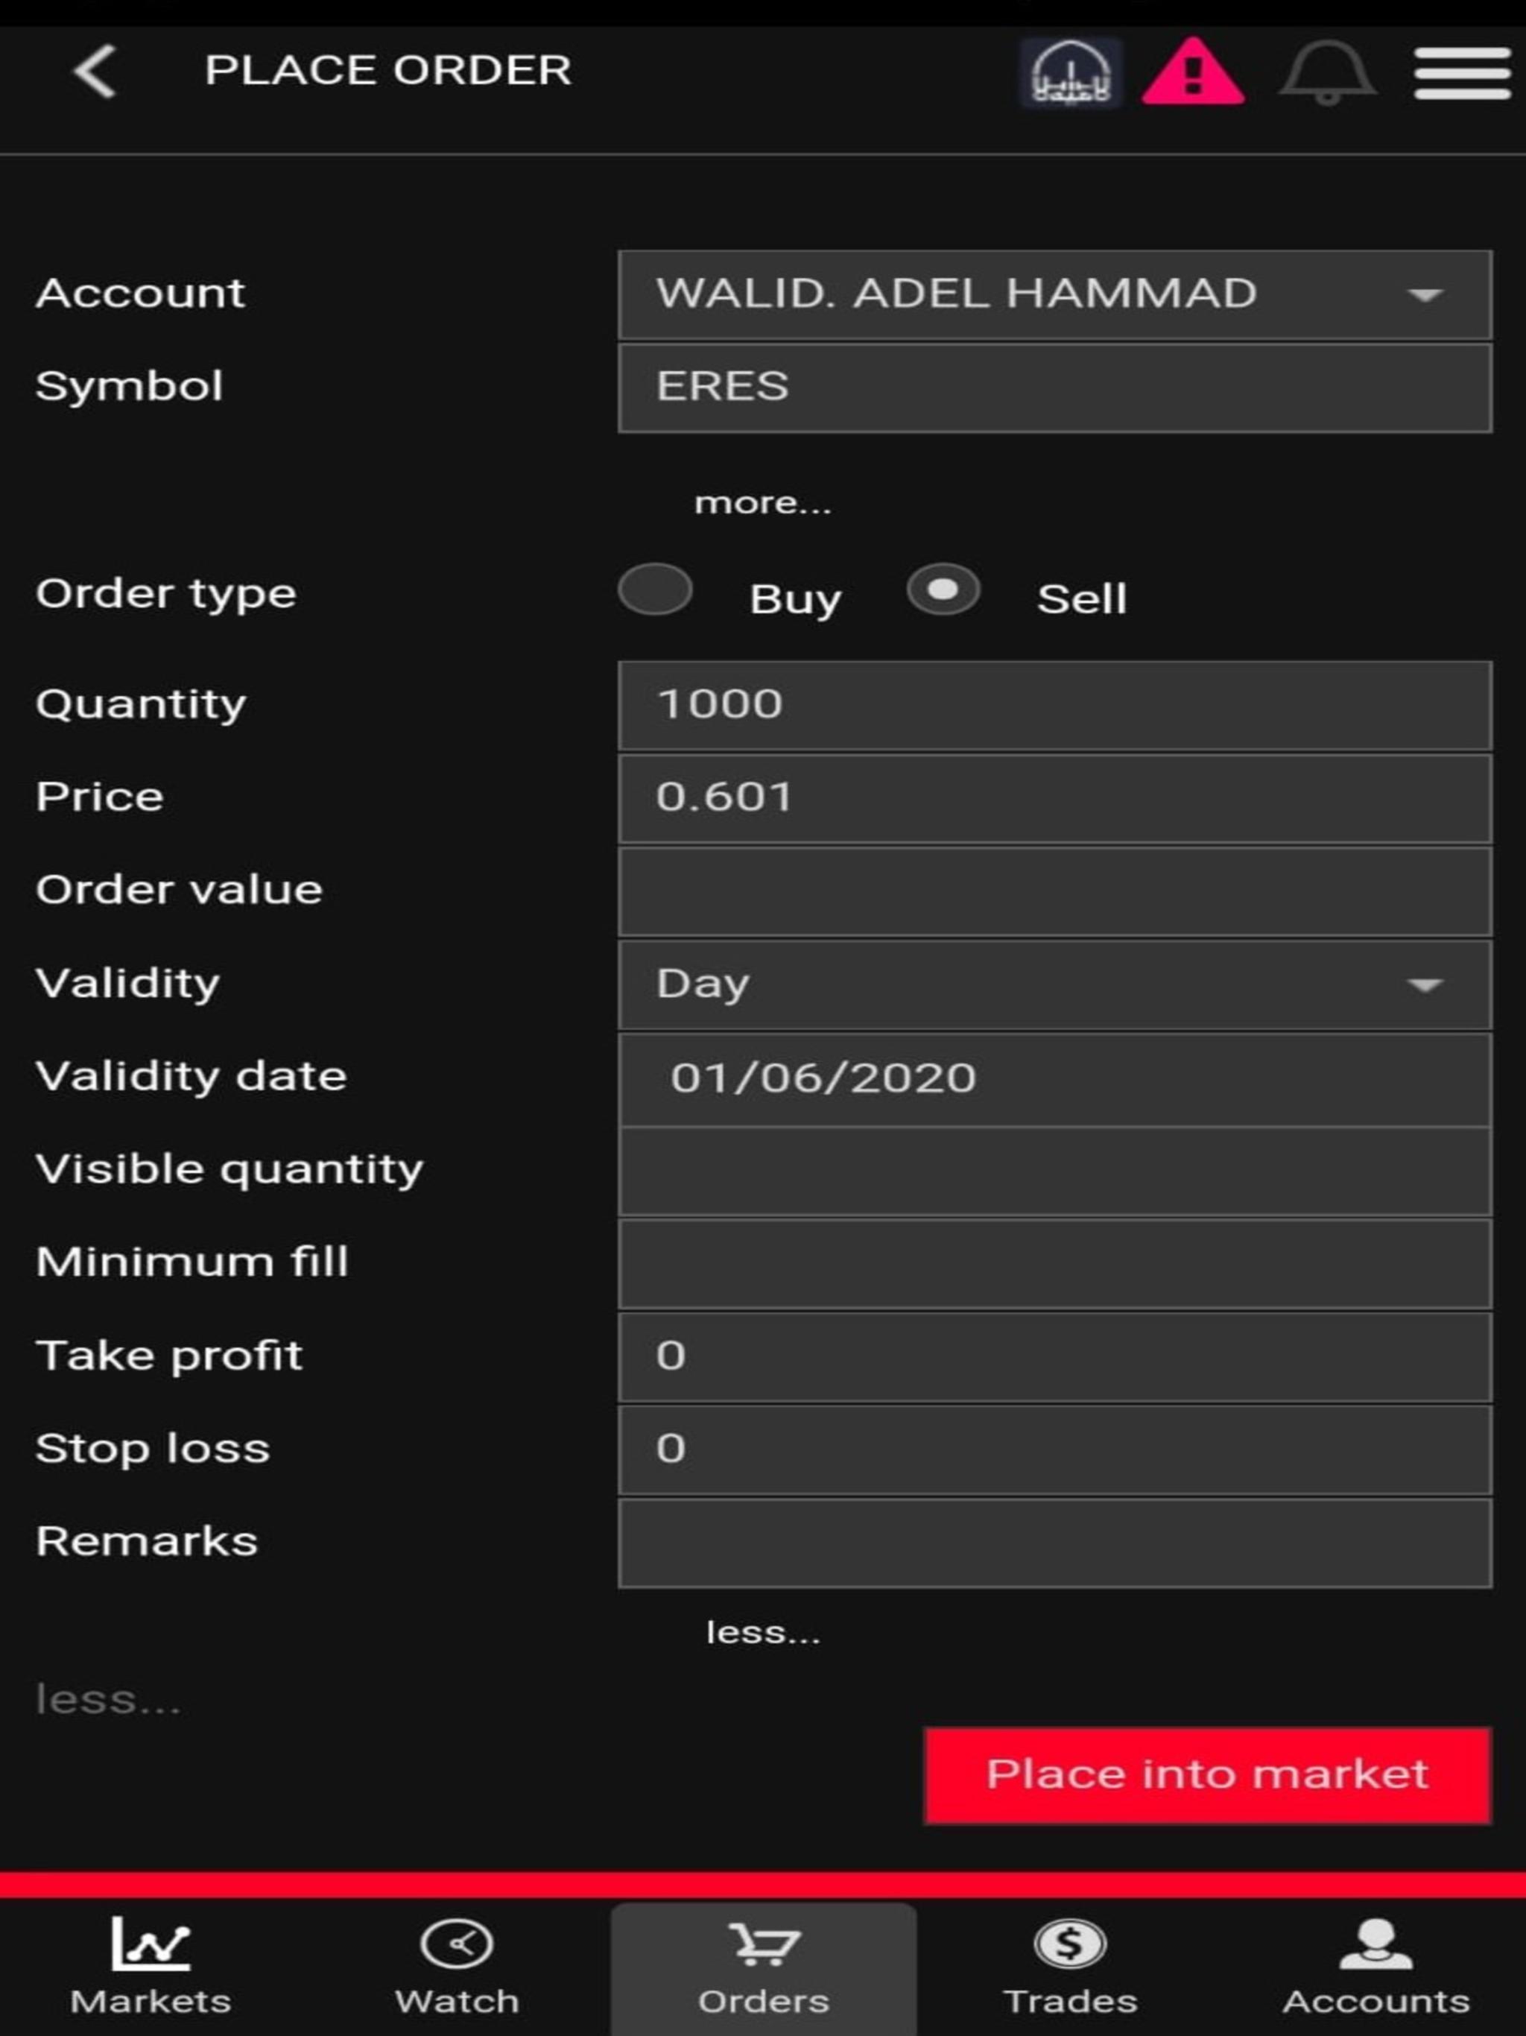
Task: Focus the Quantity input field
Action: click(1055, 705)
